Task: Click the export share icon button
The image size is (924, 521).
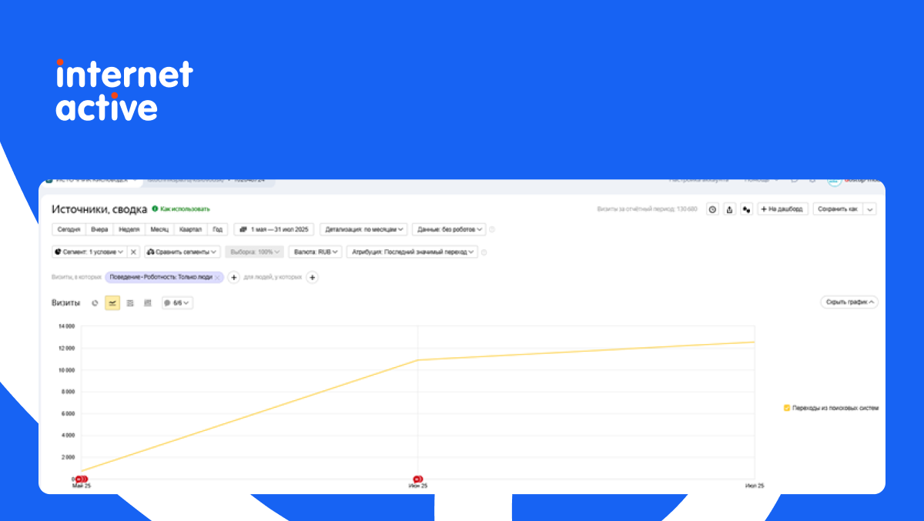Action: click(729, 209)
